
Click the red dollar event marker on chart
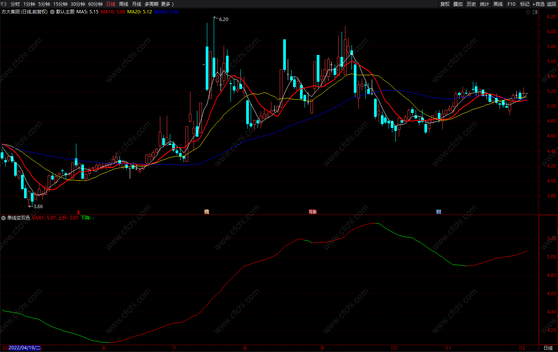coord(79,212)
